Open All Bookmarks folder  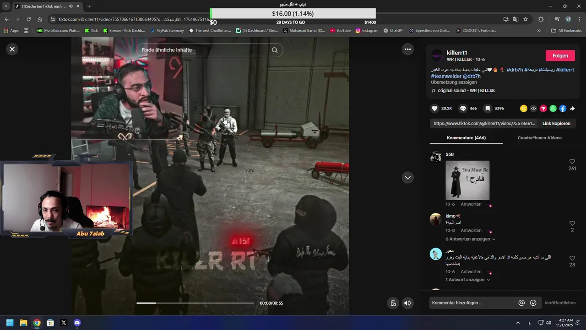(x=566, y=31)
